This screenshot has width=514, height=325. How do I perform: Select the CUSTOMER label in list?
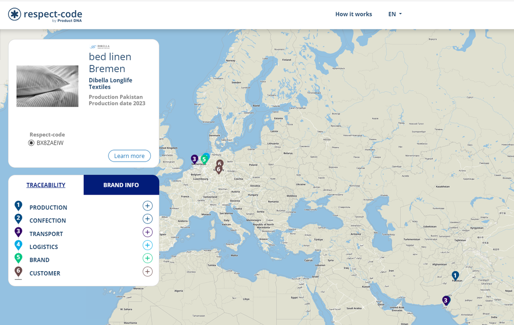pyautogui.click(x=45, y=273)
